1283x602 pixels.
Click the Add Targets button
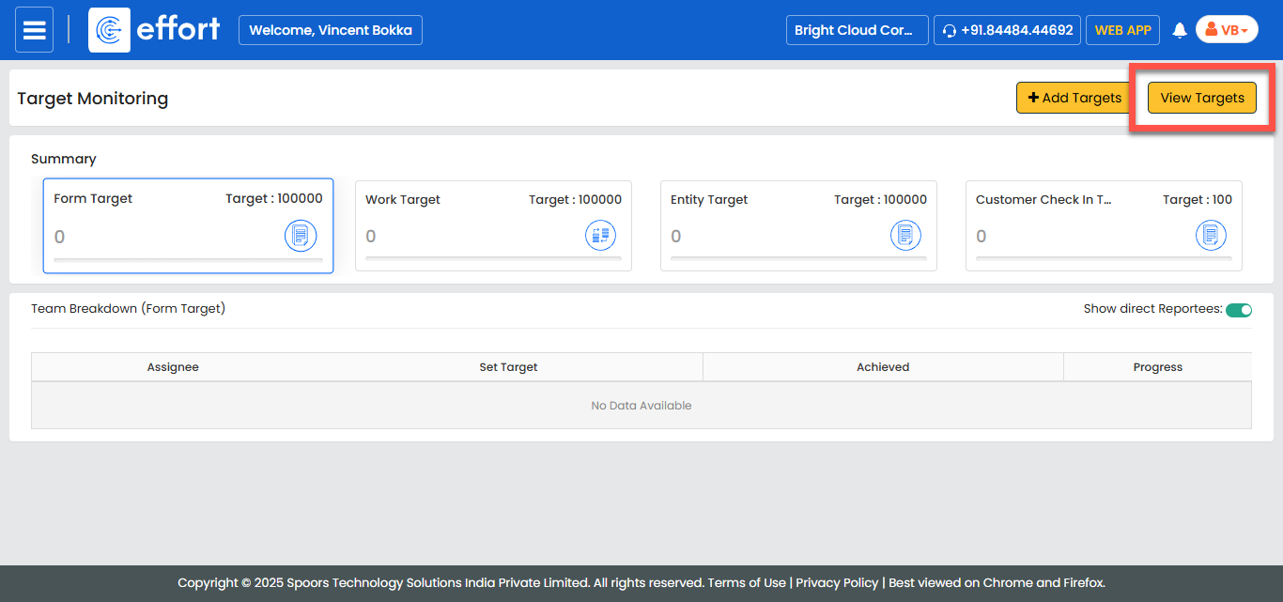(1074, 98)
